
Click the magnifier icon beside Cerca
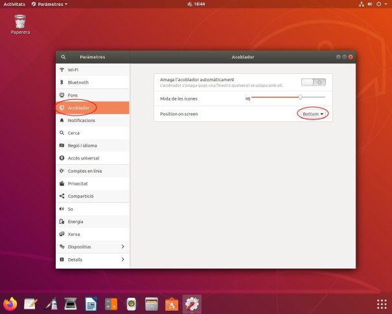click(x=62, y=133)
